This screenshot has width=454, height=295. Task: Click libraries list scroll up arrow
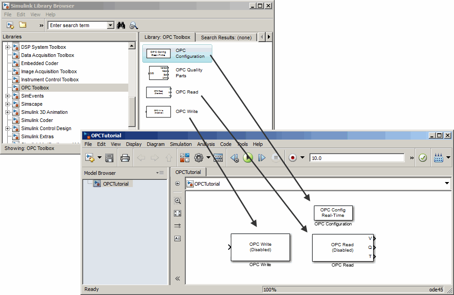pos(132,46)
